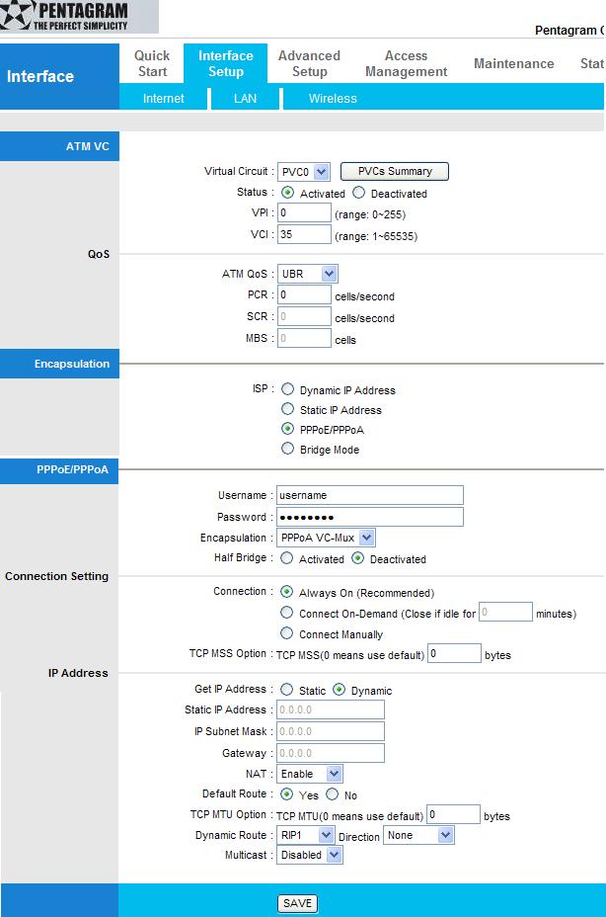
Task: Set Default Route to No
Action: point(333,794)
